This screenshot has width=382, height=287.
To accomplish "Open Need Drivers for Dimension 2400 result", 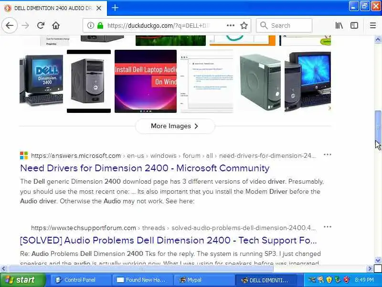I will click(x=145, y=168).
